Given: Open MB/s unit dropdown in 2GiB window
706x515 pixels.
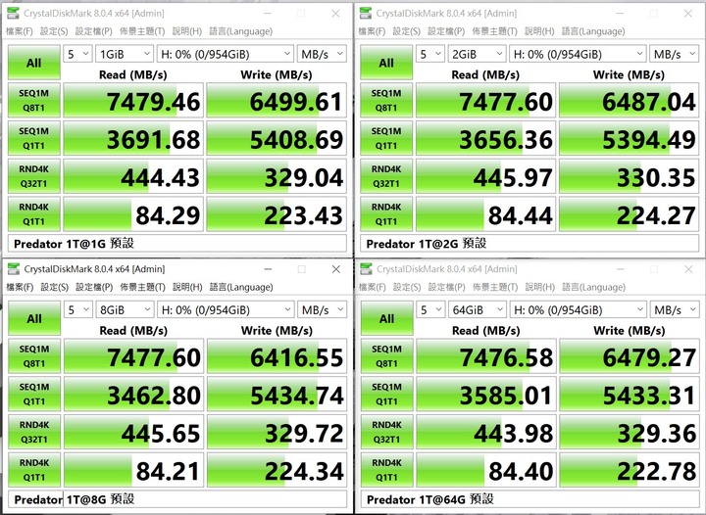Looking at the screenshot, I should pyautogui.click(x=674, y=55).
